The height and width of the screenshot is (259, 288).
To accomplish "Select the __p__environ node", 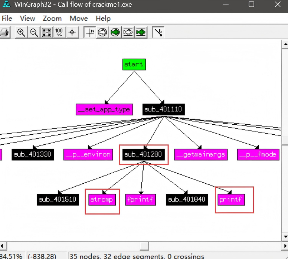I will [88, 155].
